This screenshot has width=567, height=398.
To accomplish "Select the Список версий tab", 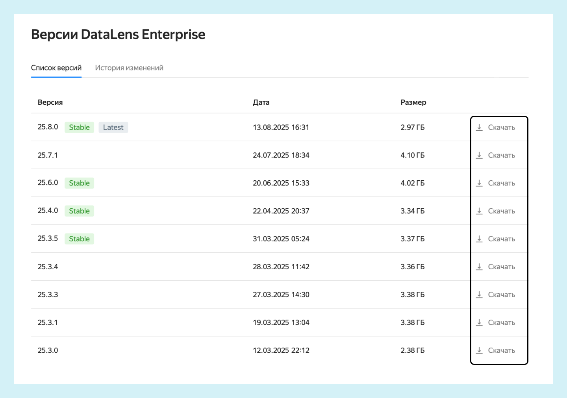I will pyautogui.click(x=56, y=68).
